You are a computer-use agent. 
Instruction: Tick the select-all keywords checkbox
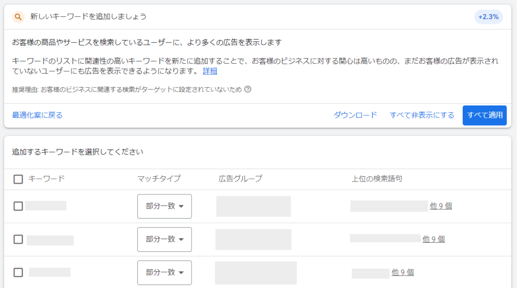coord(18,179)
